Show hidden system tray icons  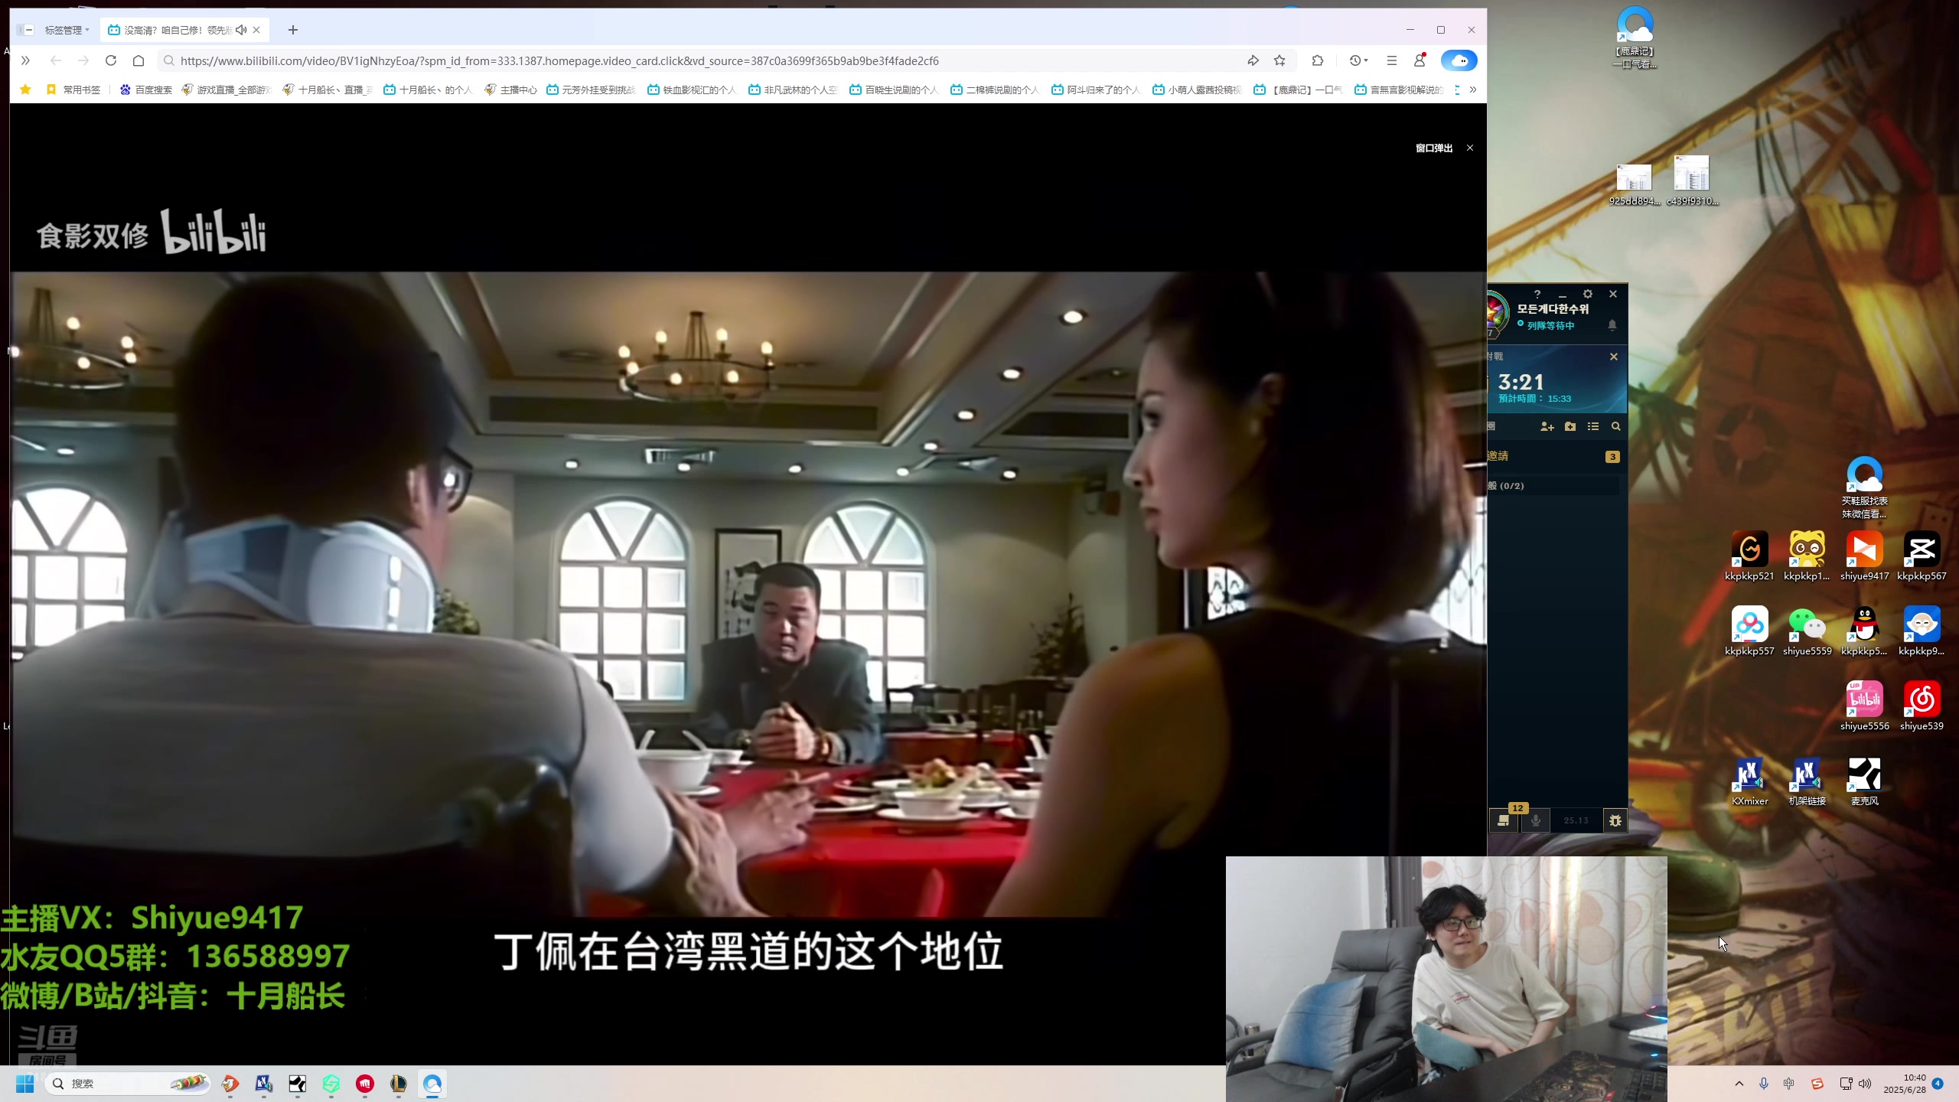1739,1084
